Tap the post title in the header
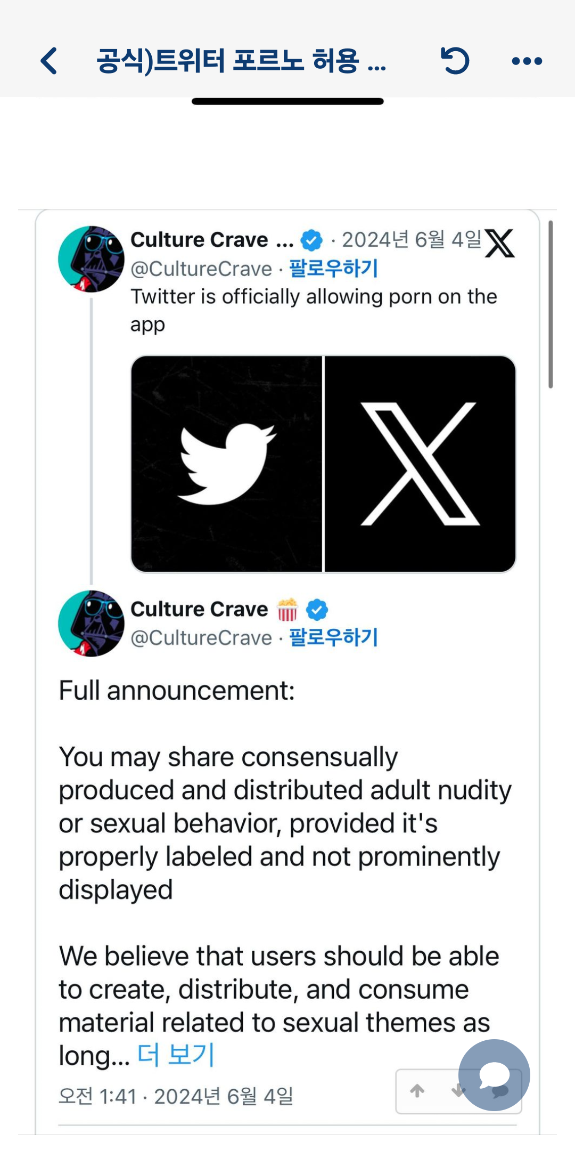The height and width of the screenshot is (1174, 575). pos(241,61)
